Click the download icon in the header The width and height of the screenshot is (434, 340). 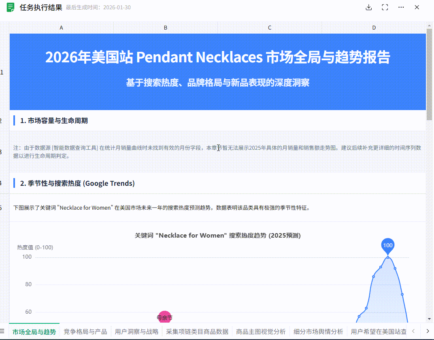pyautogui.click(x=368, y=7)
